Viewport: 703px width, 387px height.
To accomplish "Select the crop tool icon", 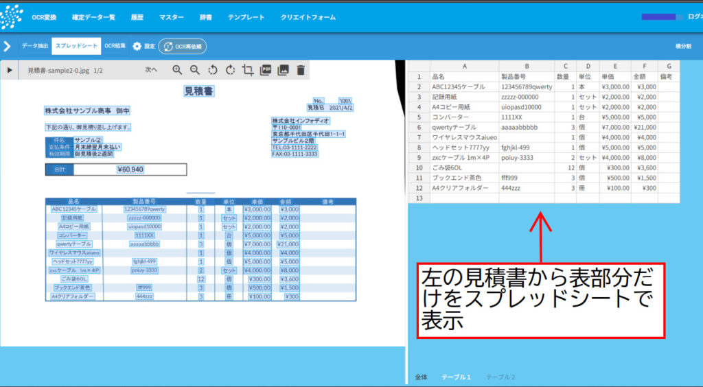I will (x=247, y=70).
